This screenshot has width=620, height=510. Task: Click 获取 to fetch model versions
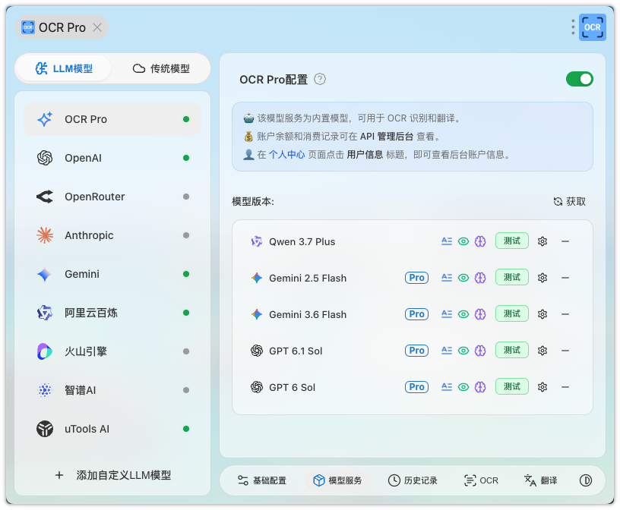[x=569, y=202]
